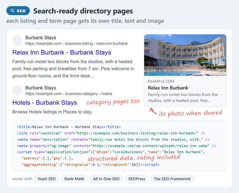Open the hotel pool photo in the share card
Screen dimensions: 239x193
[185, 55]
